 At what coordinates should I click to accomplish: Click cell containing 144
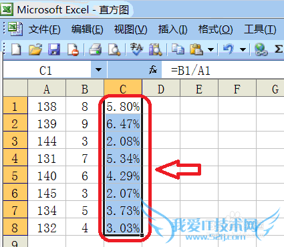point(47,140)
